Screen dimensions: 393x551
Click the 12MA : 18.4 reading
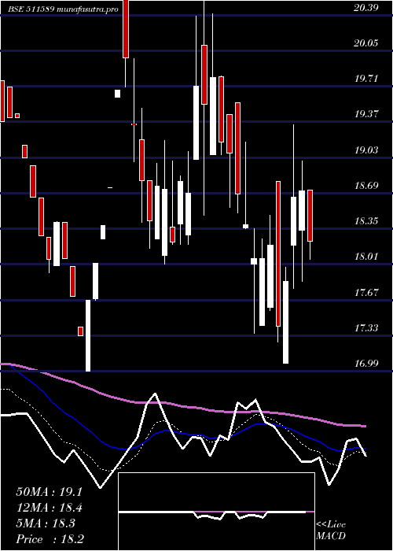(49, 508)
